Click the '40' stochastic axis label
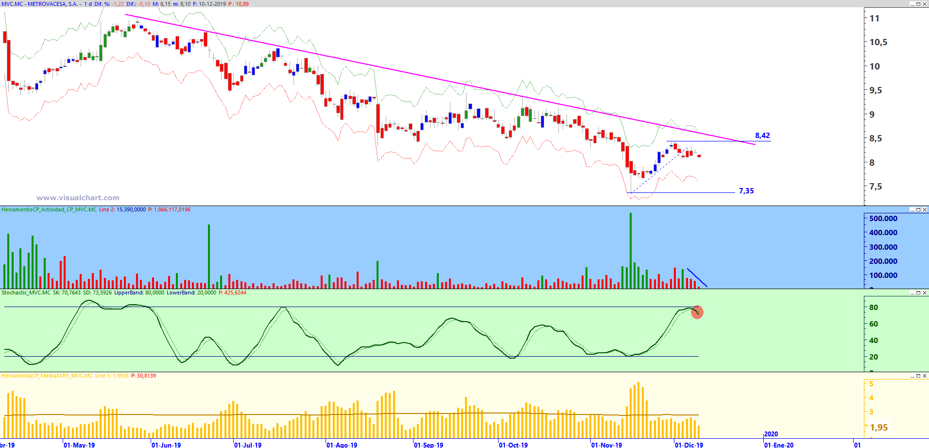This screenshot has height=448, width=929. click(x=874, y=340)
